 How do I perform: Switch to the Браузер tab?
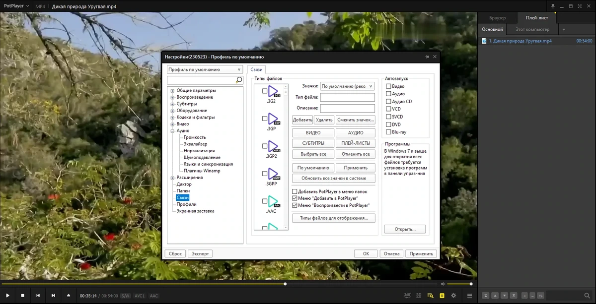pyautogui.click(x=497, y=18)
